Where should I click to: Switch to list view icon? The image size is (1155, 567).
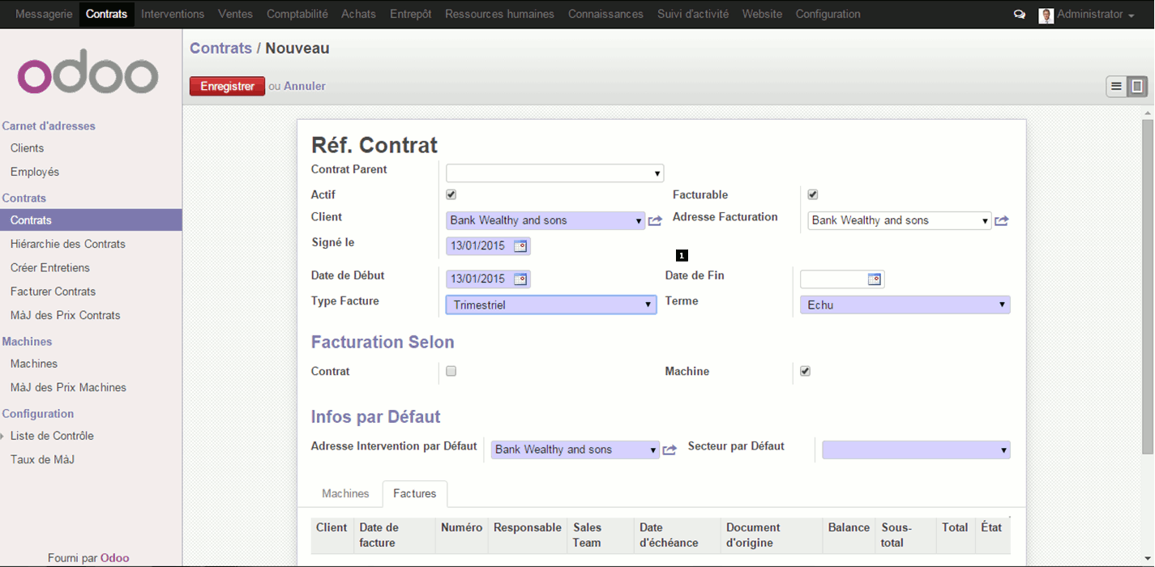(x=1117, y=87)
